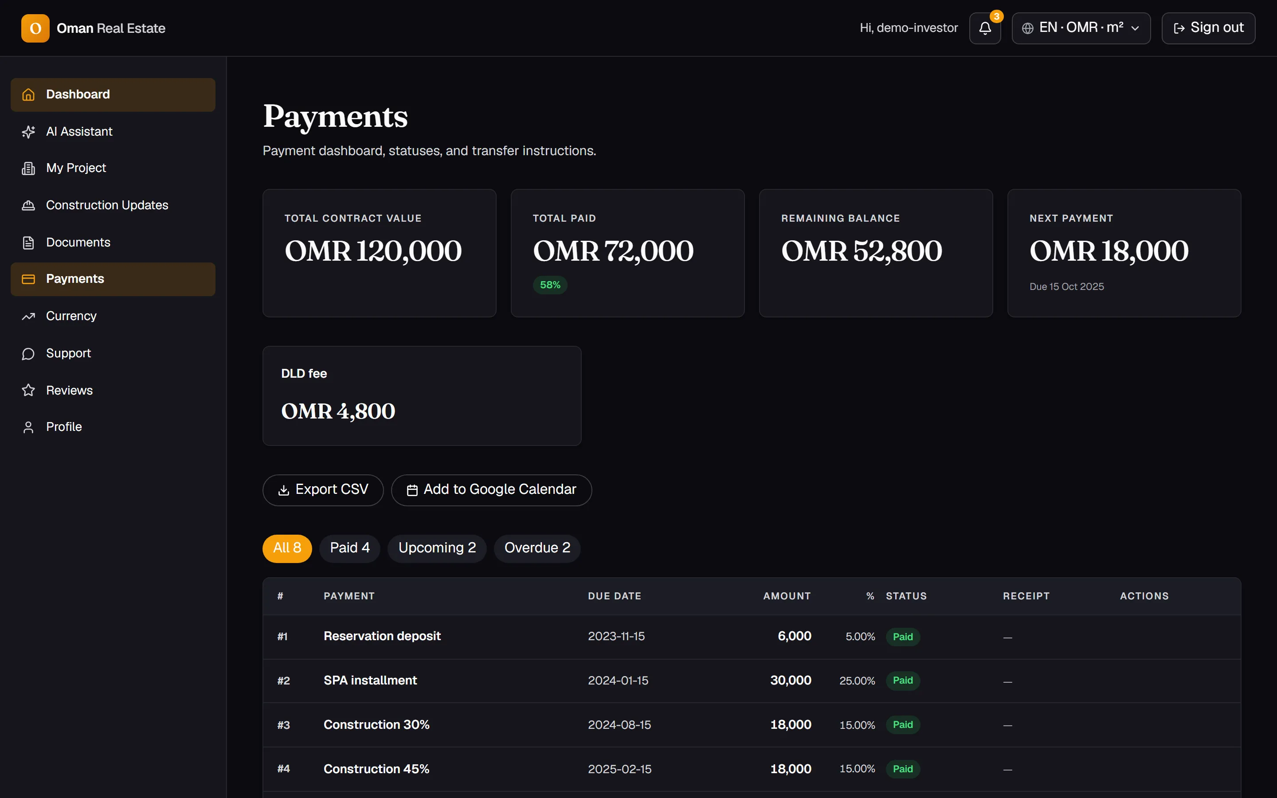Open Profile page
This screenshot has height=798, width=1277.
(113, 427)
